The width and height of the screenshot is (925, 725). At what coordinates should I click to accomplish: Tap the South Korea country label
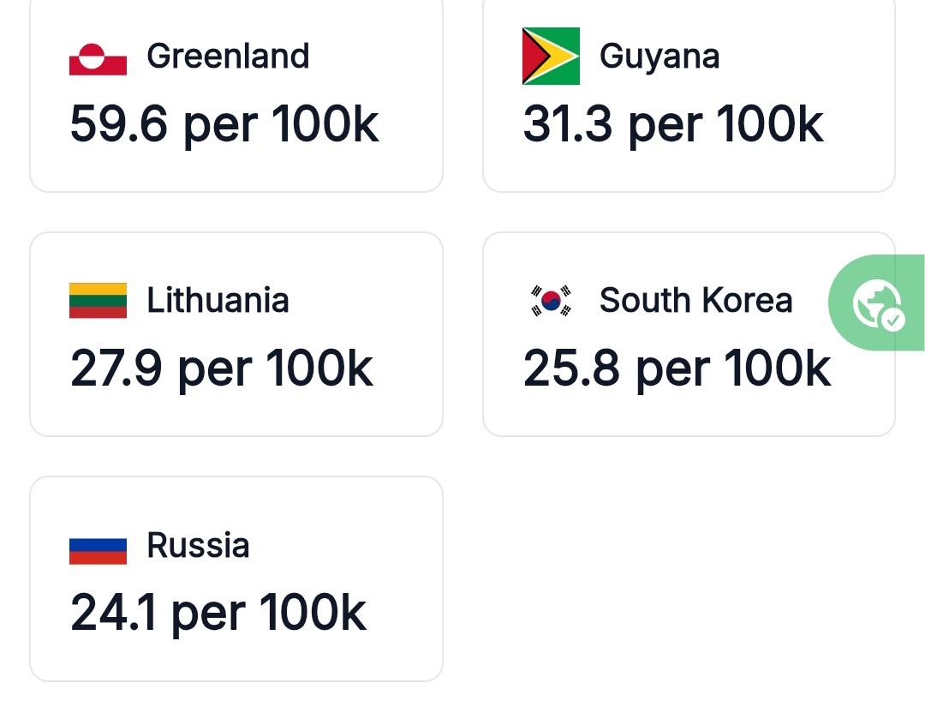(695, 301)
